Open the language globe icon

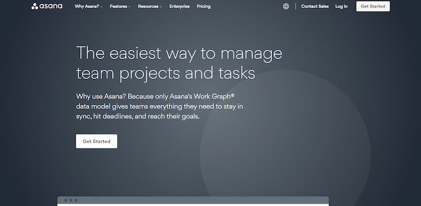click(x=286, y=6)
